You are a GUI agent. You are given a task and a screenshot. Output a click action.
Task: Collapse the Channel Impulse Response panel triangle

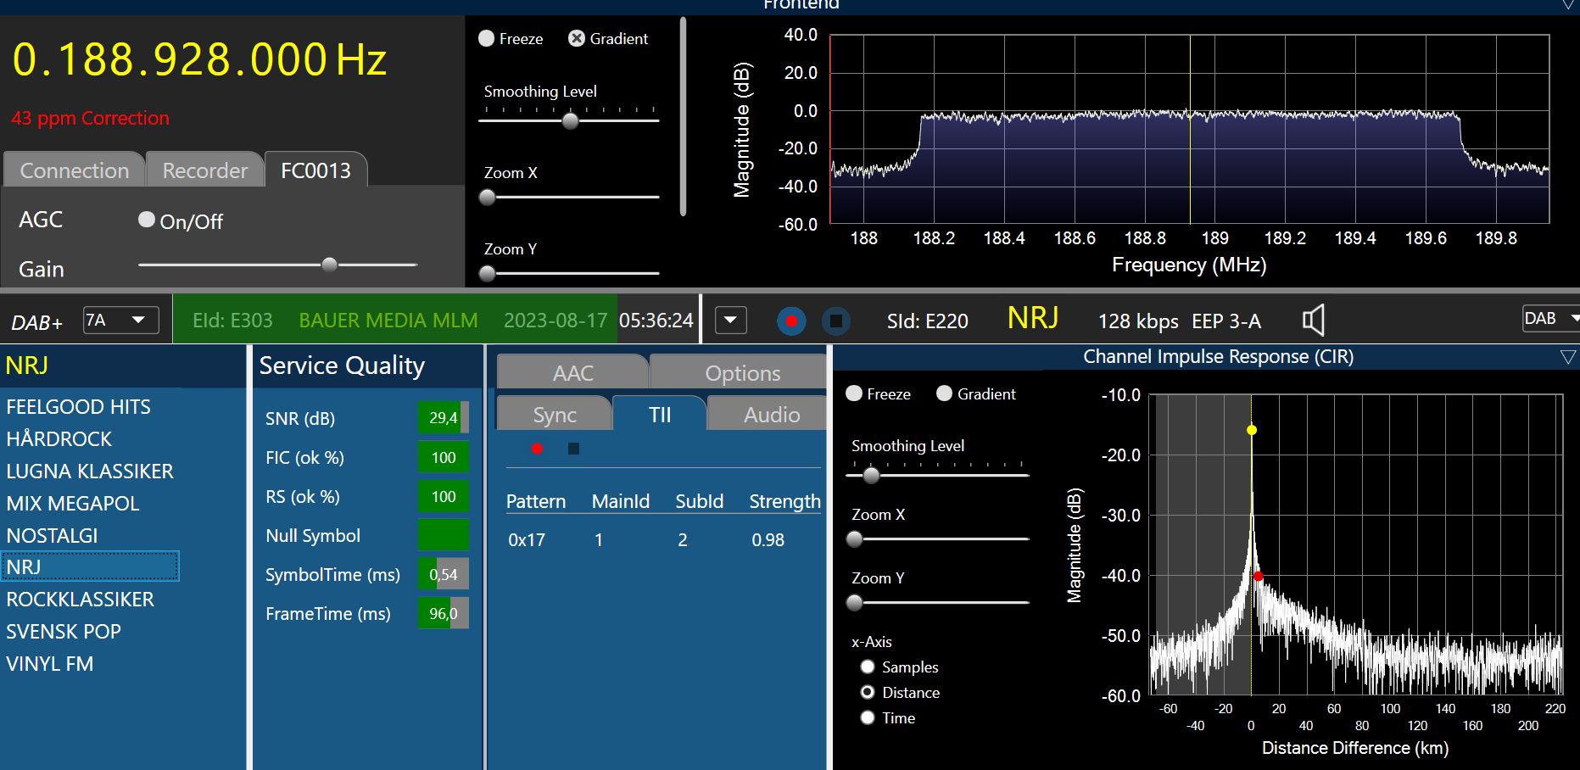(x=1567, y=358)
